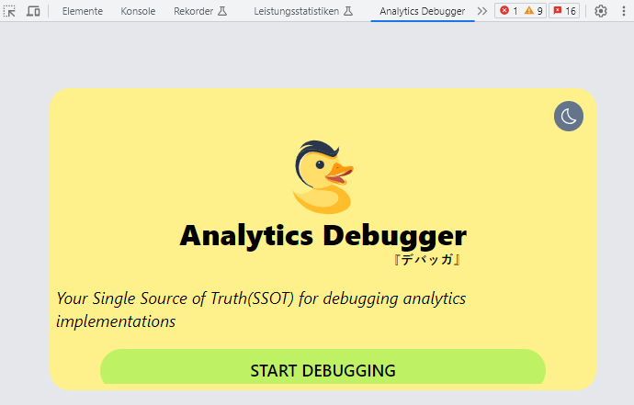This screenshot has width=634, height=405.
Task: Open the issues badge showing 16
Action: [564, 11]
